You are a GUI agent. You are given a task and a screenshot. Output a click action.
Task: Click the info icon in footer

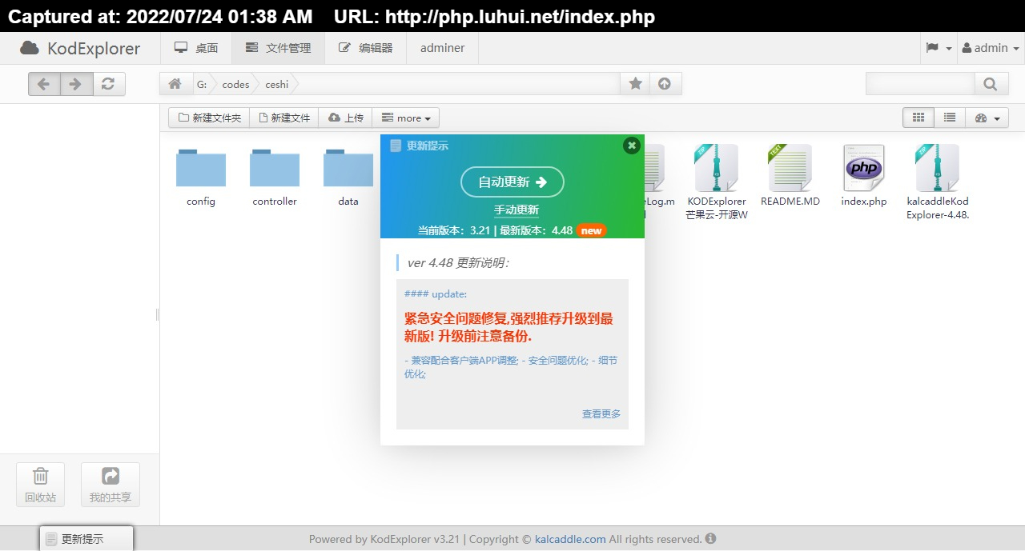click(710, 539)
